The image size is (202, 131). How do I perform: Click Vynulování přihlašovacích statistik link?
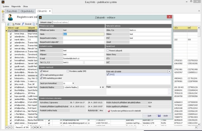point(126,111)
